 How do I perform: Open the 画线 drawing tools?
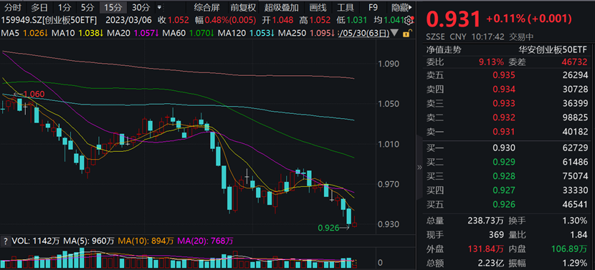click(318, 7)
